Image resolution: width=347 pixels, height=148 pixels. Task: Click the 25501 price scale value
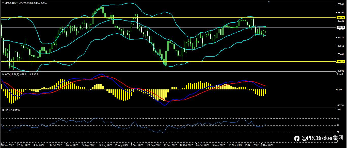(340, 71)
